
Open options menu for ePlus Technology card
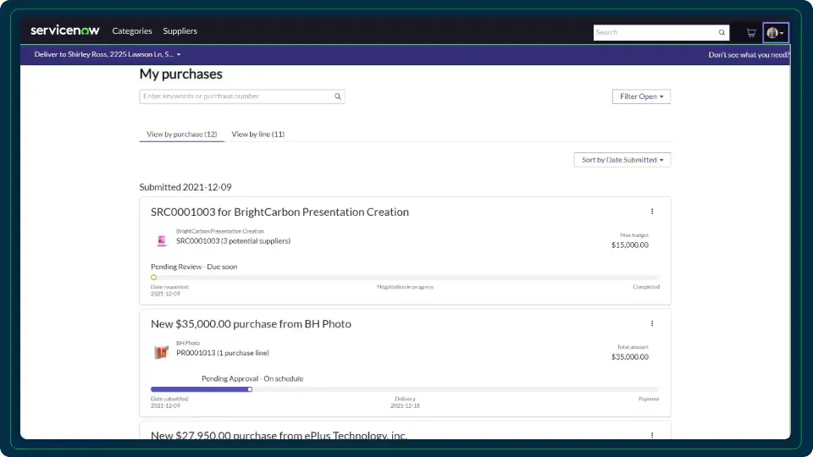(652, 435)
